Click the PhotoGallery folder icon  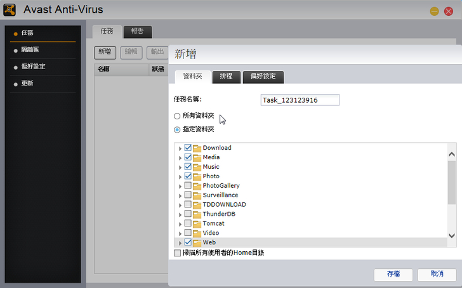(x=197, y=185)
